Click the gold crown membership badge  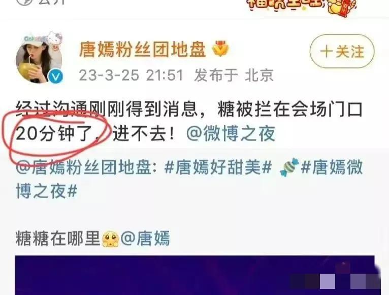click(220, 49)
